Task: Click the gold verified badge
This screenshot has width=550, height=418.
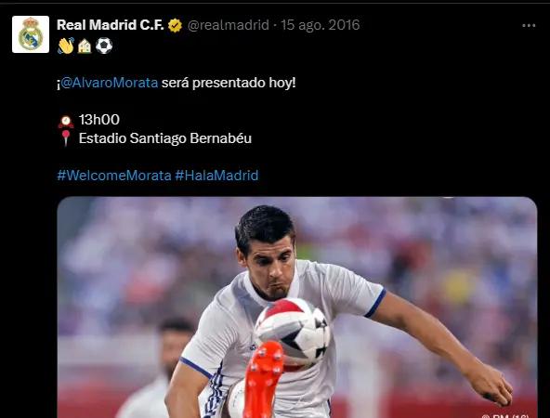Action: coord(175,26)
